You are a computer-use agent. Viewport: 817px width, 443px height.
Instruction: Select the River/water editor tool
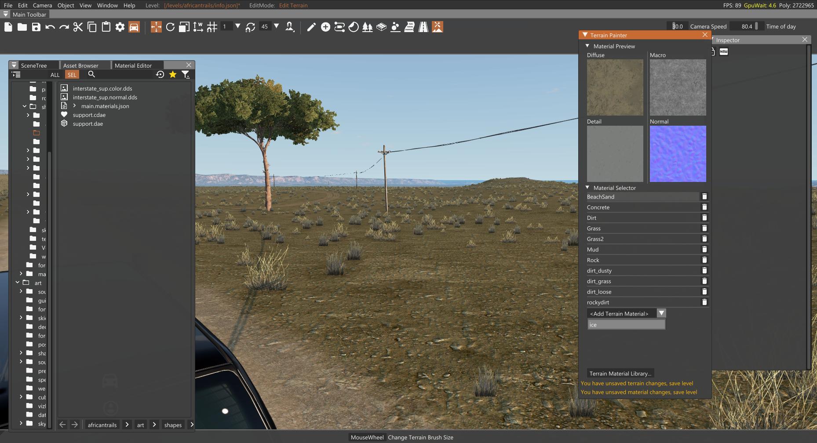pos(409,27)
